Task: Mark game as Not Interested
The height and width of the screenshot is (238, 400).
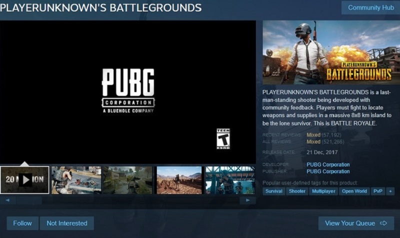Action: click(67, 223)
